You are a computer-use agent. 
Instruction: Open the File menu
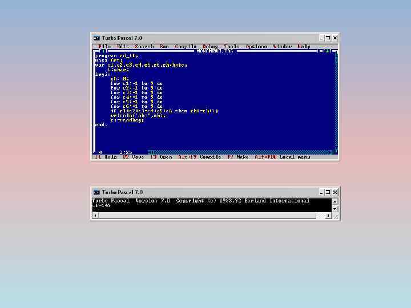coord(104,46)
